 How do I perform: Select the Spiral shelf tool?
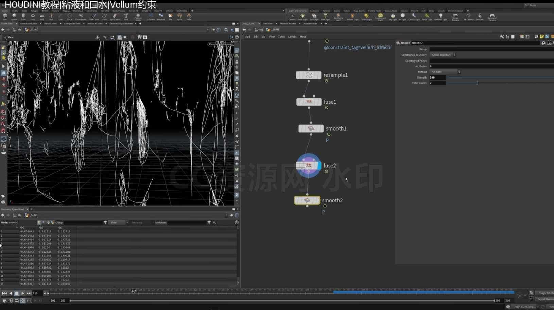pyautogui.click(x=179, y=16)
